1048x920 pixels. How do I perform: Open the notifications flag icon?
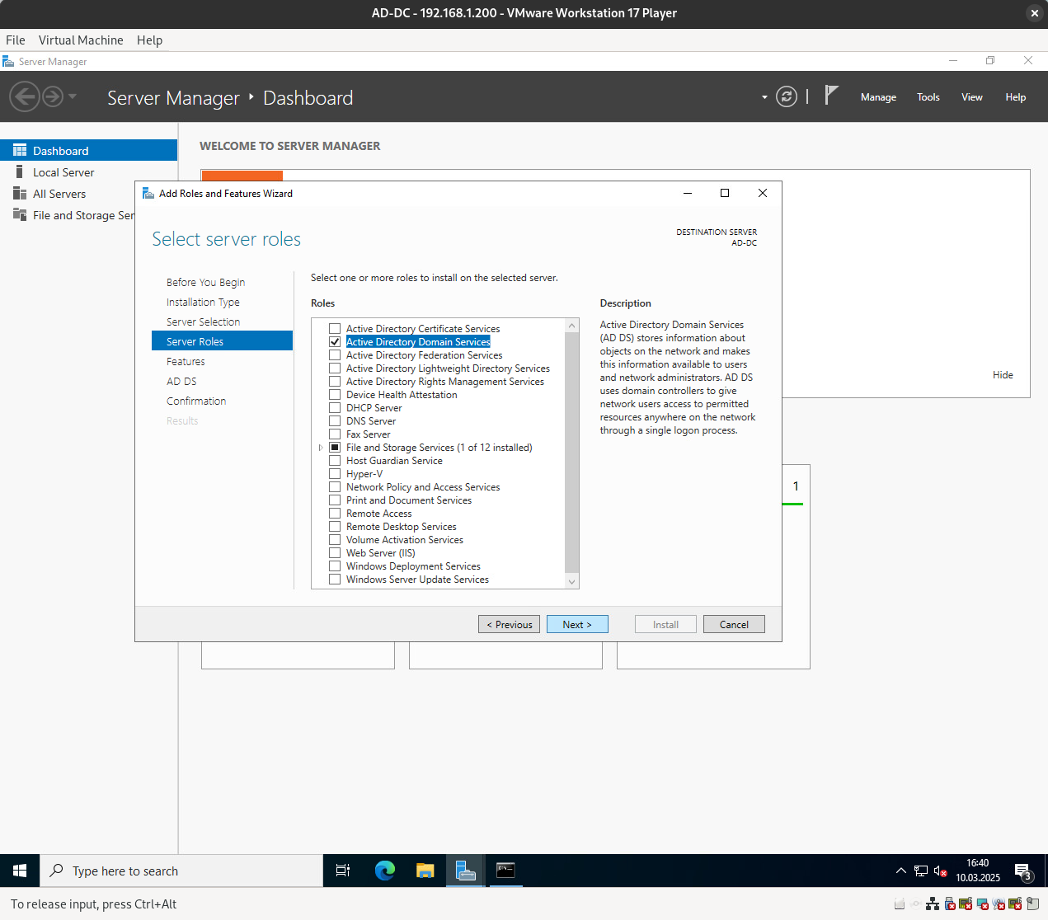click(831, 96)
